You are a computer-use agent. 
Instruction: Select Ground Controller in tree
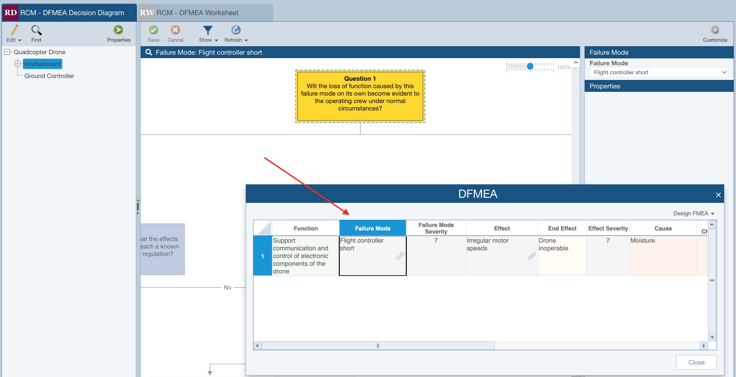pyautogui.click(x=49, y=76)
